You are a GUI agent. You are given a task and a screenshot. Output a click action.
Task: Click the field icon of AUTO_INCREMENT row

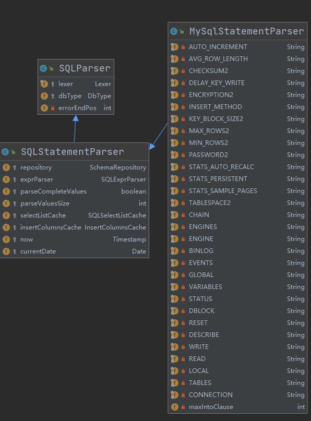pos(175,47)
